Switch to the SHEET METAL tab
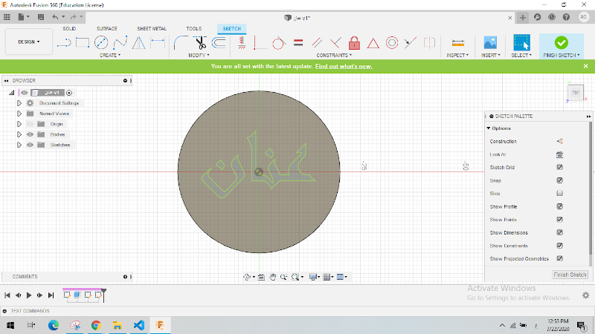595x334 pixels. pyautogui.click(x=152, y=28)
